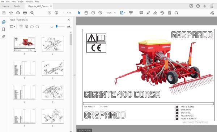Select page 2 thumbnail

(53, 44)
